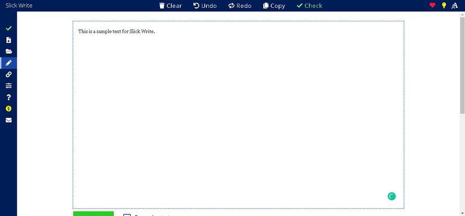Screen dimensions: 465x216
Task: Open the sliders settings sidebar icon
Action: tap(8, 86)
